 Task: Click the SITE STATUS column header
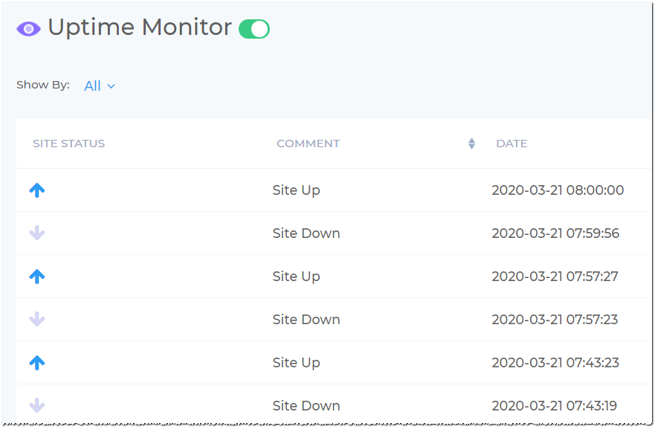[x=69, y=144]
